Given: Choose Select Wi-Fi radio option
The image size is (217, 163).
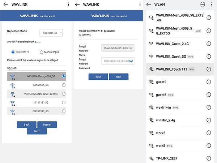Looking at the screenshot, I should [13, 52].
